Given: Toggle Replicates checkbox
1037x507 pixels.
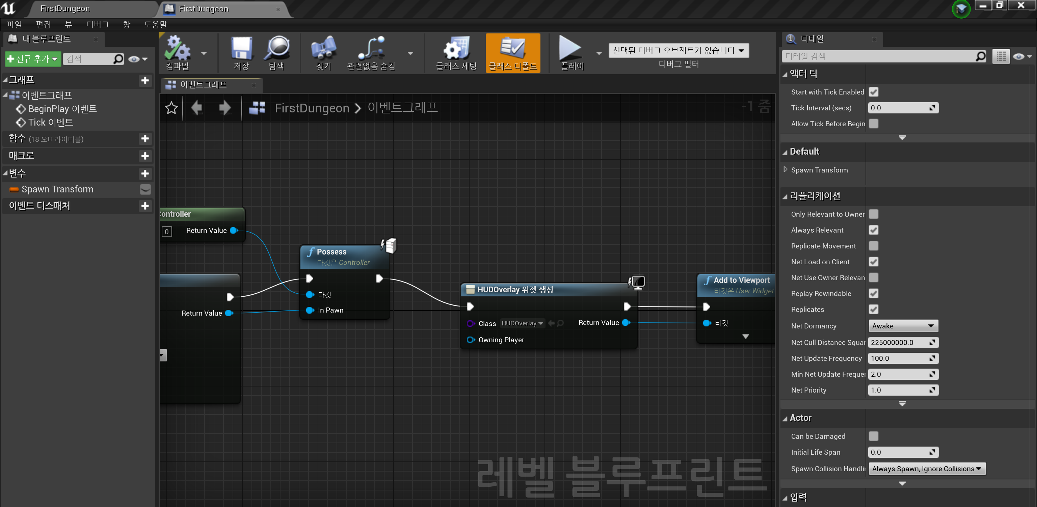Looking at the screenshot, I should click(874, 309).
